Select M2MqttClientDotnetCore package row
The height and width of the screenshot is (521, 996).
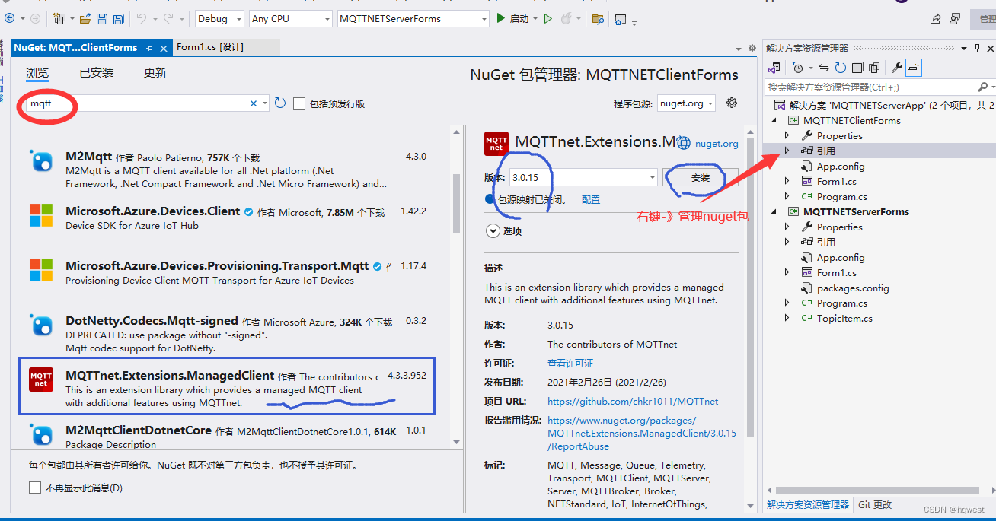pyautogui.click(x=230, y=436)
